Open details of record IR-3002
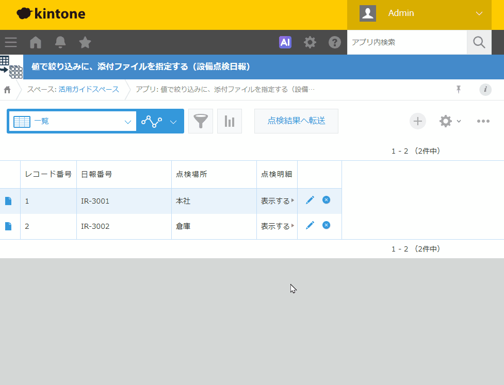The width and height of the screenshot is (504, 385). tap(8, 226)
